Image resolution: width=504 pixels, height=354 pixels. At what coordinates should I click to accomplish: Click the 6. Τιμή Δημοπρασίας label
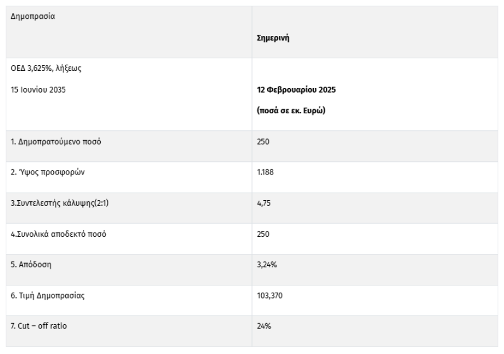point(49,296)
